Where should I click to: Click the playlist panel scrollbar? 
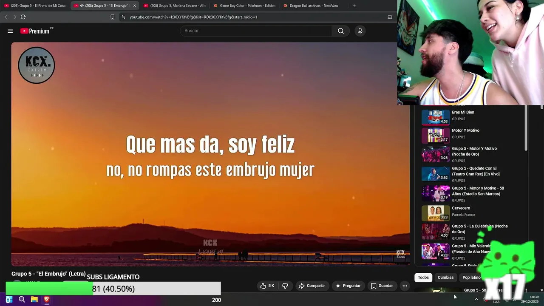[x=526, y=127]
